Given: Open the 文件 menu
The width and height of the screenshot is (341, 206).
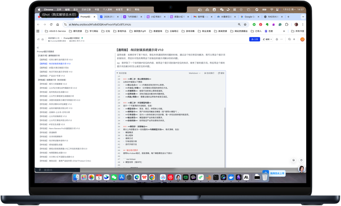Looking at the screenshot, I should click(59, 9).
